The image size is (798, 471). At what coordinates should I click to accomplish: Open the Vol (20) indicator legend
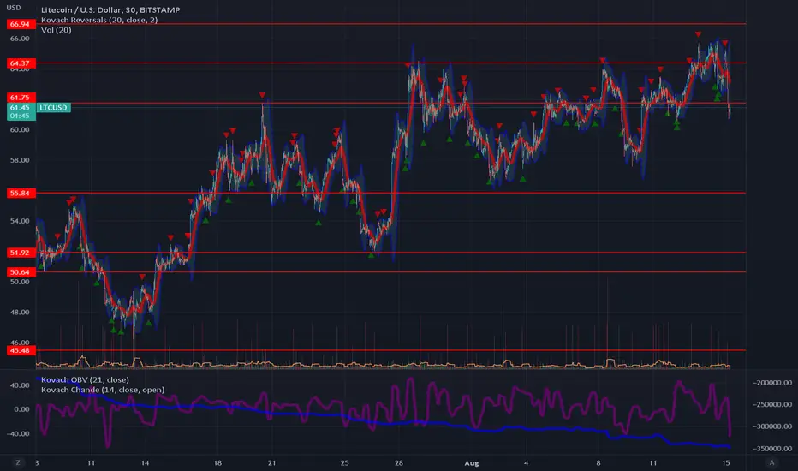[56, 30]
